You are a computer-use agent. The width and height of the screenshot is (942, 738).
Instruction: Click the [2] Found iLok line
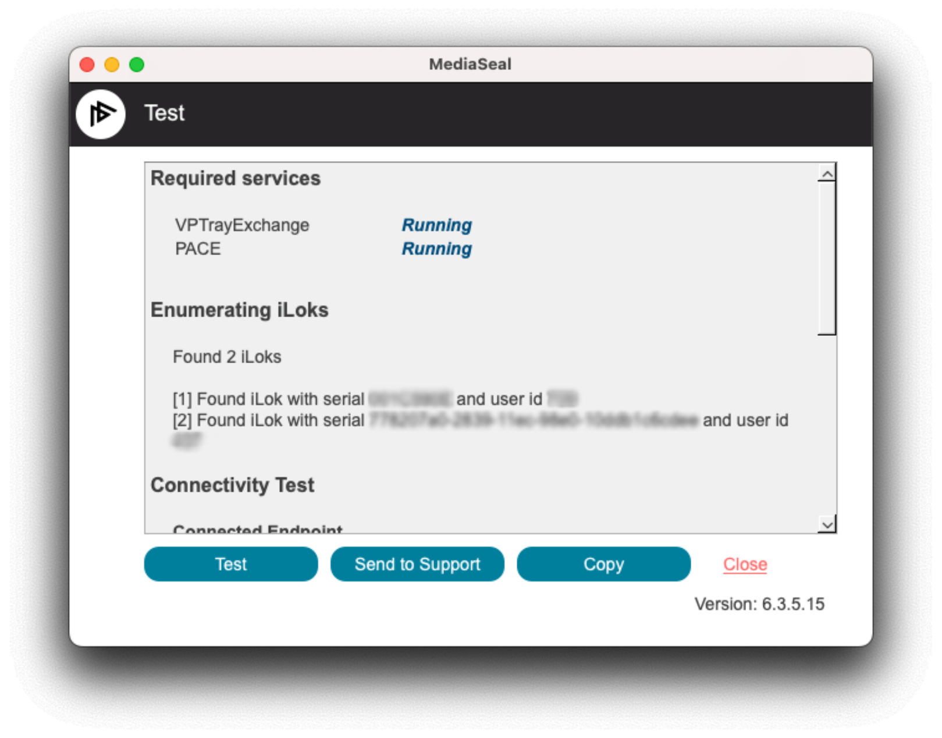coord(481,431)
